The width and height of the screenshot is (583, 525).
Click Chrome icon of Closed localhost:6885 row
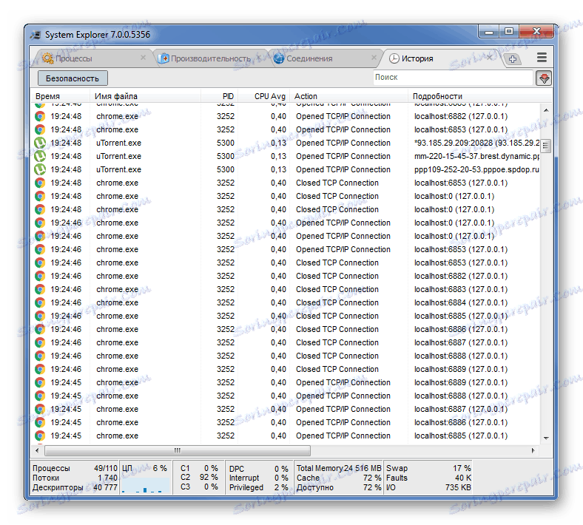coord(40,316)
